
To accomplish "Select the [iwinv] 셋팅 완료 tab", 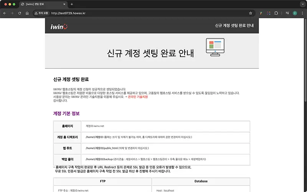I will pyautogui.click(x=43, y=4).
